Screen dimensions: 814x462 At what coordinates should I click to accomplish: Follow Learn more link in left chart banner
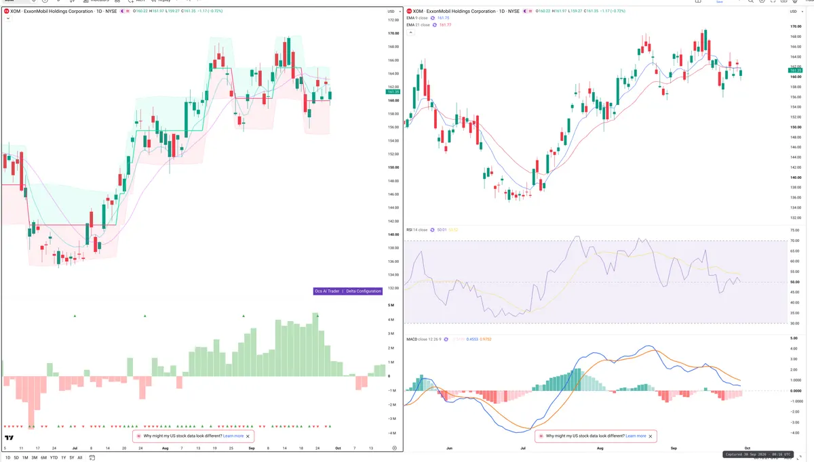pos(233,436)
